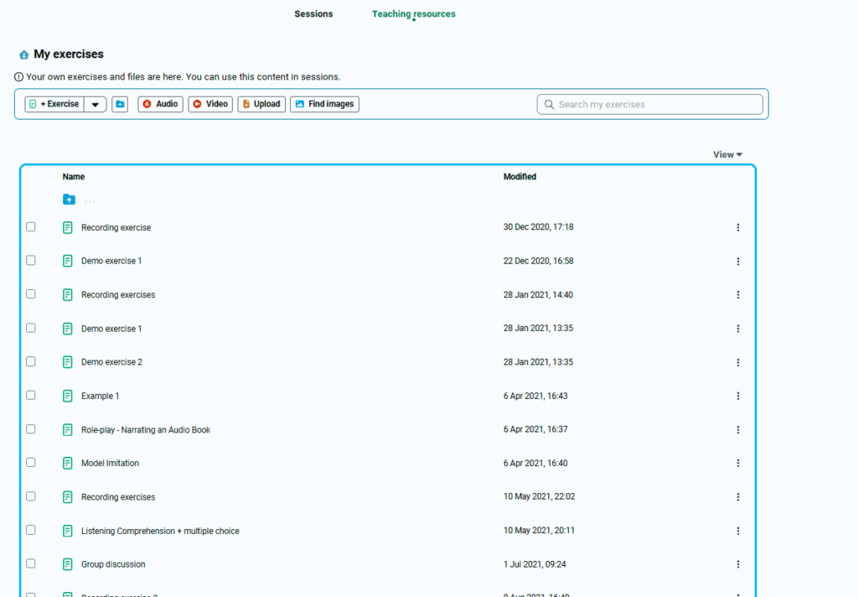Click the parent folder up icon
The width and height of the screenshot is (858, 597).
69,200
